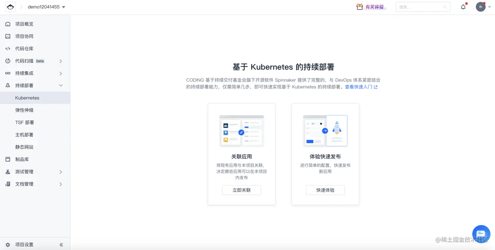Viewport: 495px width, 250px height.
Task: Click the 有奖体验 gift icon
Action: 359,7
